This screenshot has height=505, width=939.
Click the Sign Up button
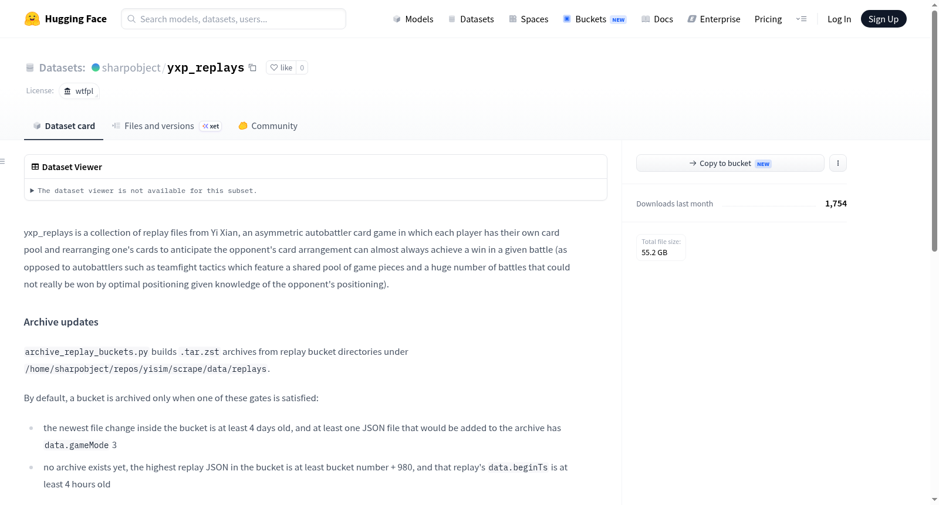[x=883, y=19]
